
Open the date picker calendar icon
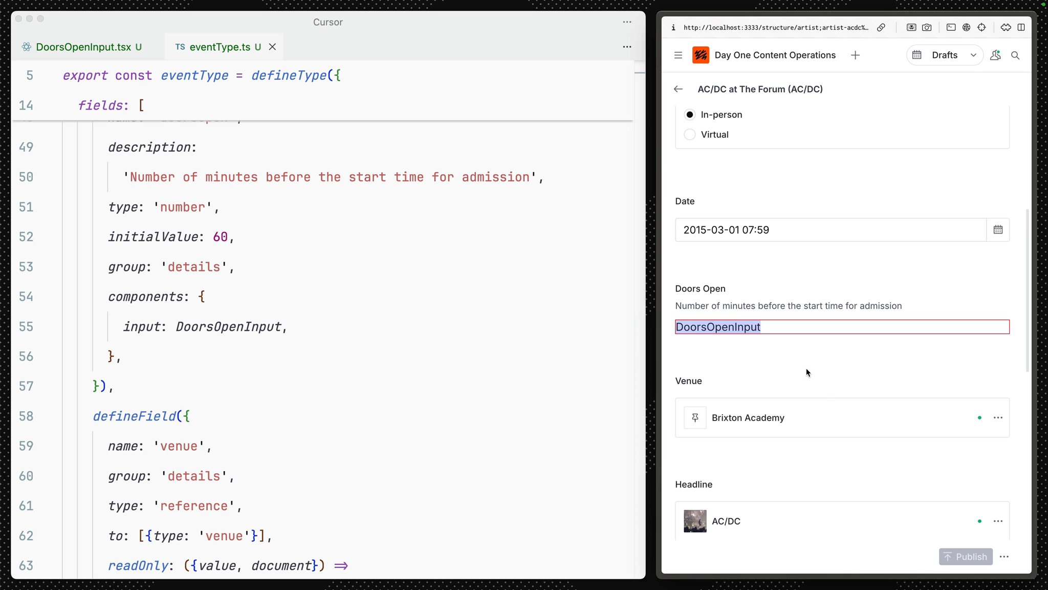tap(998, 230)
